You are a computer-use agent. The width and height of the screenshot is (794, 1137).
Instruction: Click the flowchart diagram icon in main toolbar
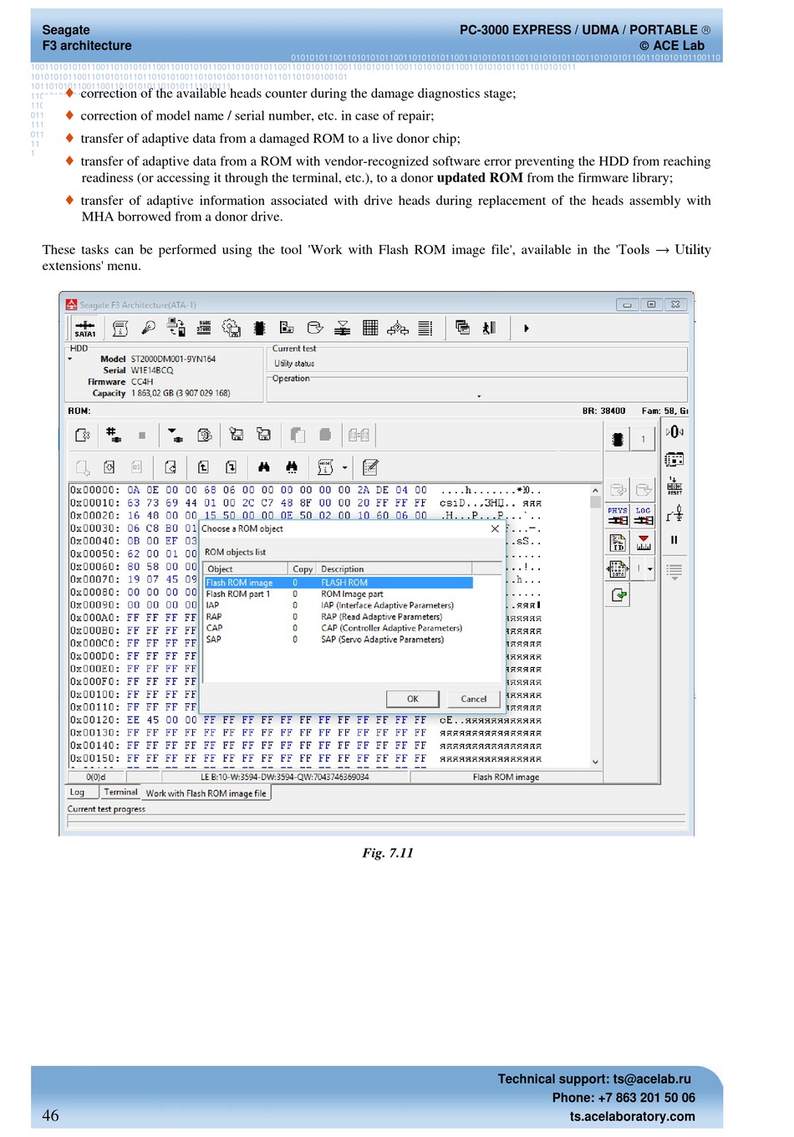click(x=398, y=328)
